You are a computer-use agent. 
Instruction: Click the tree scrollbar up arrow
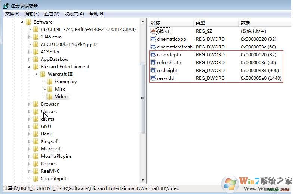[143, 22]
